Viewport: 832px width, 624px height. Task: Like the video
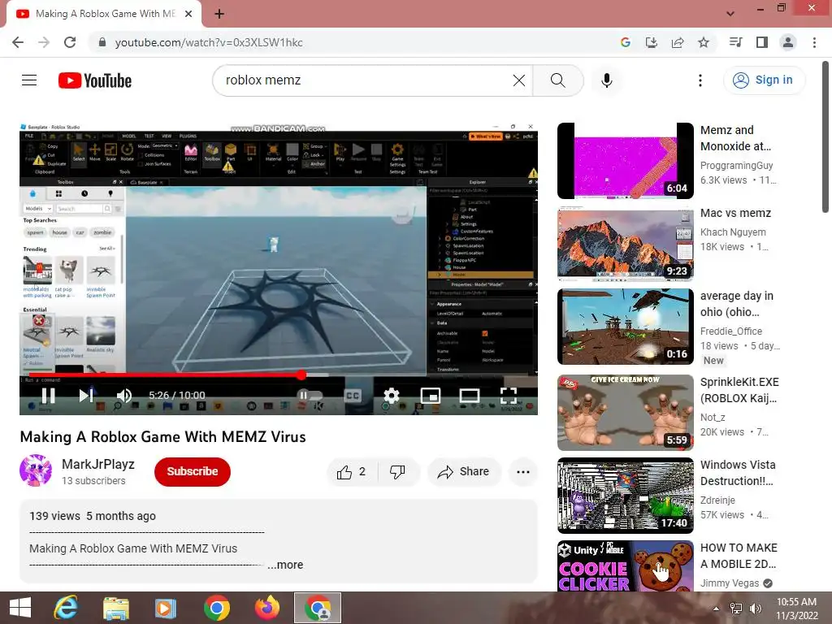[351, 472]
